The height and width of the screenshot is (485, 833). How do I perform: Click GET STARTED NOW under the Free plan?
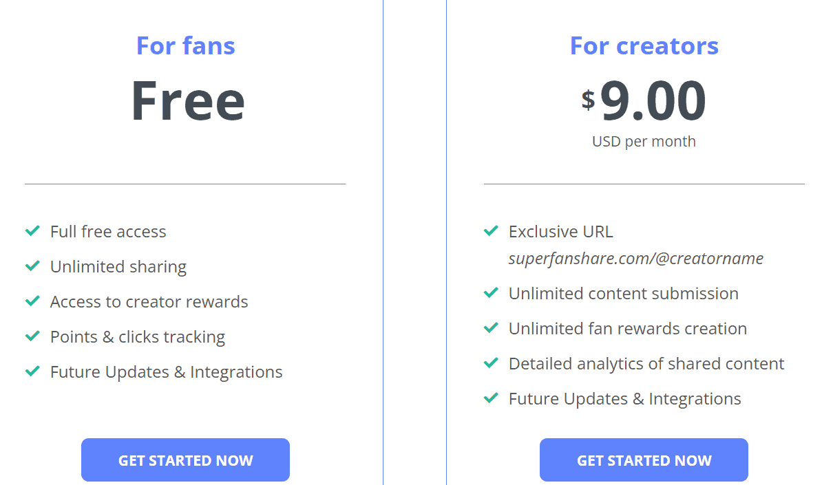pyautogui.click(x=185, y=460)
